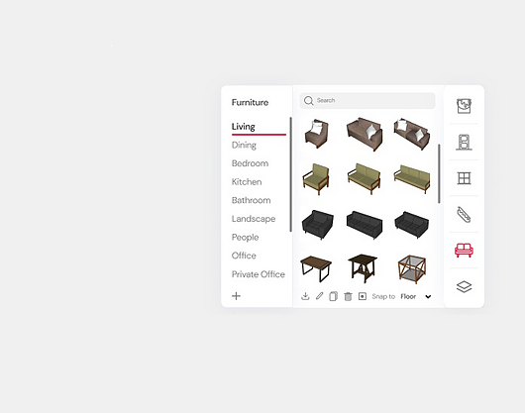Click the red furniture sofa icon
525x413 pixels.
464,250
